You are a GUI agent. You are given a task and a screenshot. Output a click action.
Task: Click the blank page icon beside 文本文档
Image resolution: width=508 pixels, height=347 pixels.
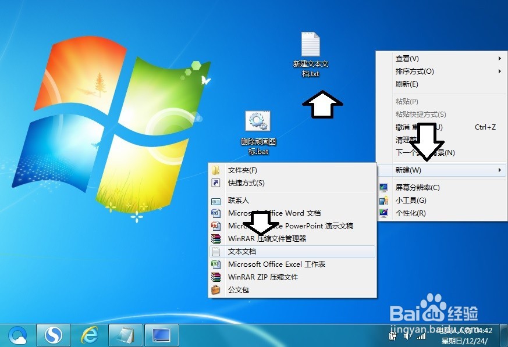(x=216, y=252)
